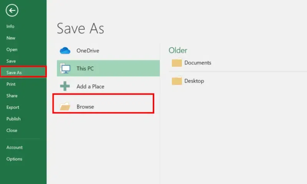This screenshot has width=307, height=184.
Task: Click the Desktop folder icon
Action: [177, 81]
